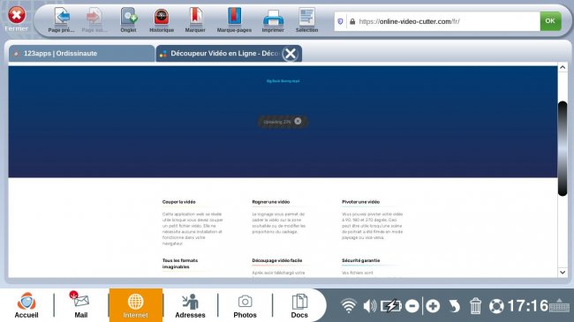Cancel the upload in progress

tap(298, 121)
